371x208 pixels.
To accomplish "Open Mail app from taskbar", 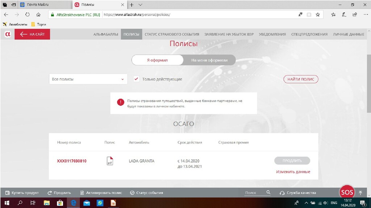I will pos(87,203).
